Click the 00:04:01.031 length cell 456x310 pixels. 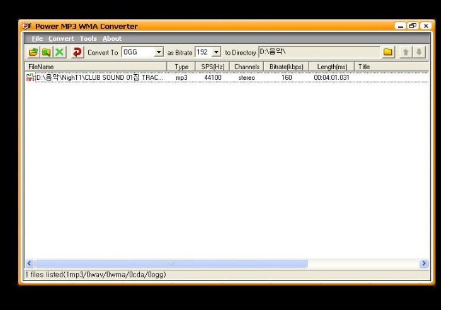[x=331, y=77]
